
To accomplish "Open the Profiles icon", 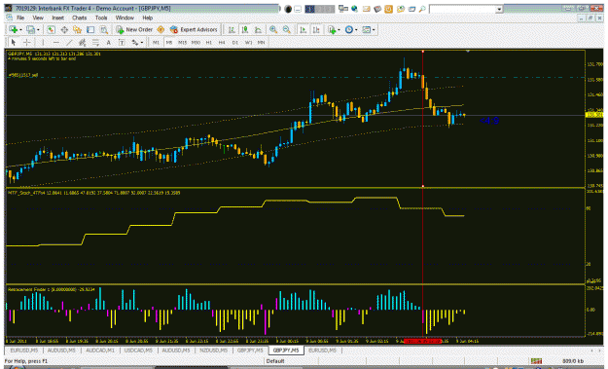I will (x=30, y=29).
